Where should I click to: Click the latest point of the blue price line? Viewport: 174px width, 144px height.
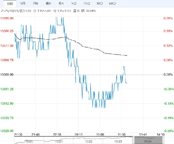[x=127, y=83]
